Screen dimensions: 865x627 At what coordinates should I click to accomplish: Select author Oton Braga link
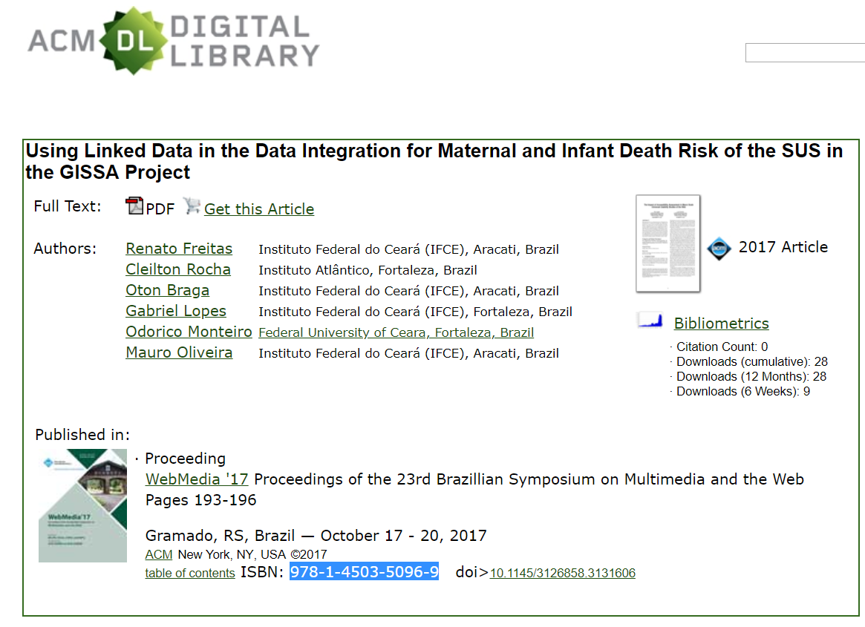pos(168,290)
